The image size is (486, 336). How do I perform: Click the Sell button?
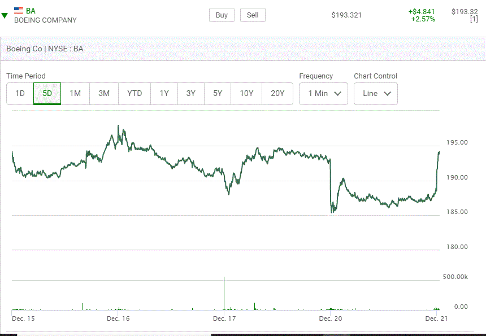253,15
